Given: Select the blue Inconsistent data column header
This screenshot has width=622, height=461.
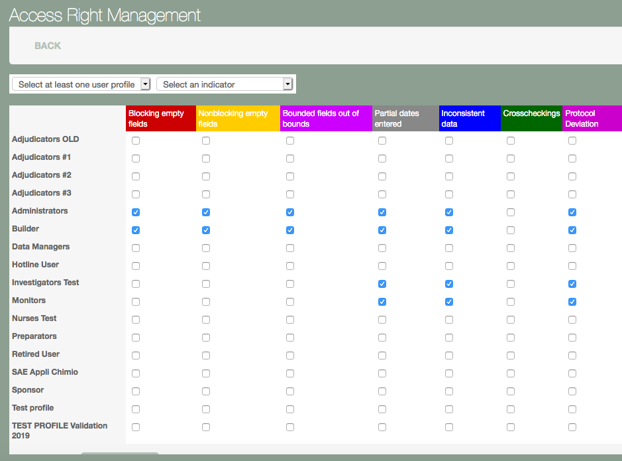Looking at the screenshot, I should [x=469, y=119].
